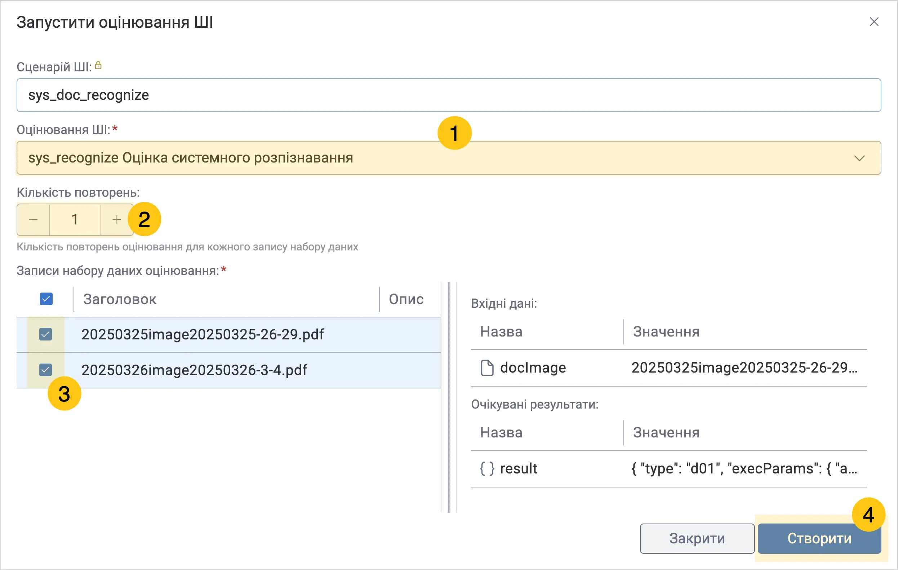Open the Оцінювання ШІ dropdown chevron
Screen dimensions: 898x570
[x=859, y=158]
